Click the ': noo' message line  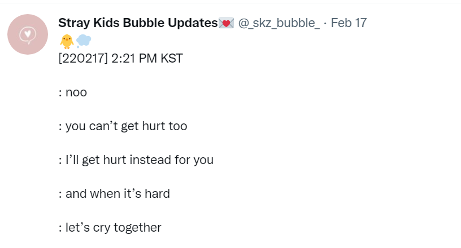point(73,92)
